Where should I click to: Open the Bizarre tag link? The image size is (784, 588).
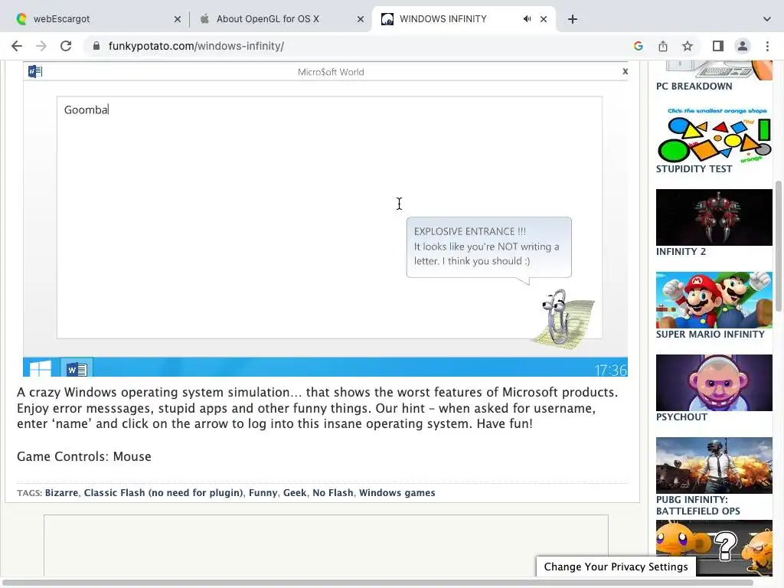pos(61,493)
